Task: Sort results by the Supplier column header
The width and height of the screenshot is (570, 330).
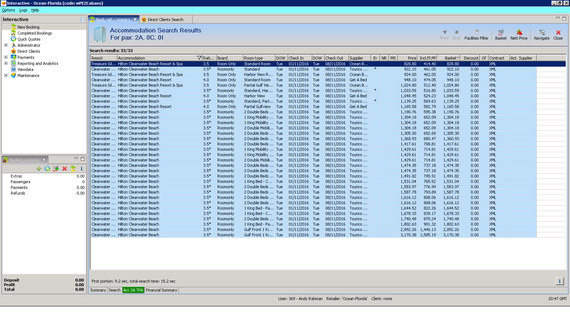Action: (x=360, y=58)
